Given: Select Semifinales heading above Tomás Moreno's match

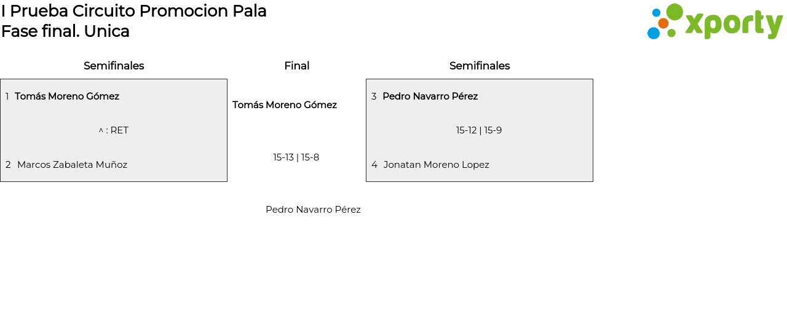Looking at the screenshot, I should click(114, 66).
